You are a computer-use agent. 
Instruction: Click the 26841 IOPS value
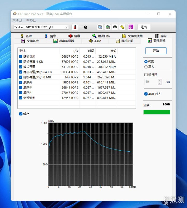click(70, 88)
